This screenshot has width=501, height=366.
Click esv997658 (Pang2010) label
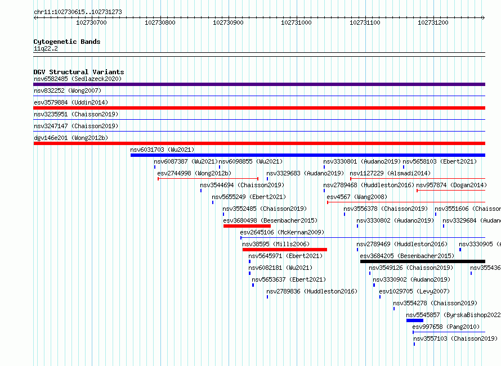coord(446,327)
